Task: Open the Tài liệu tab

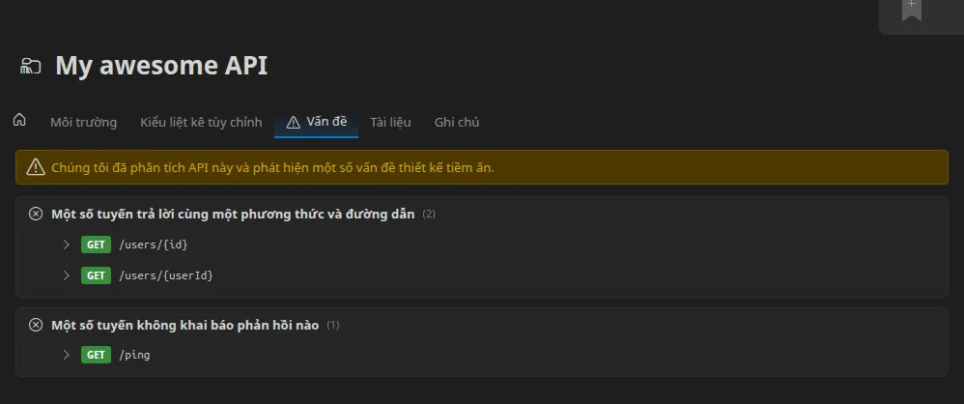Action: (390, 123)
